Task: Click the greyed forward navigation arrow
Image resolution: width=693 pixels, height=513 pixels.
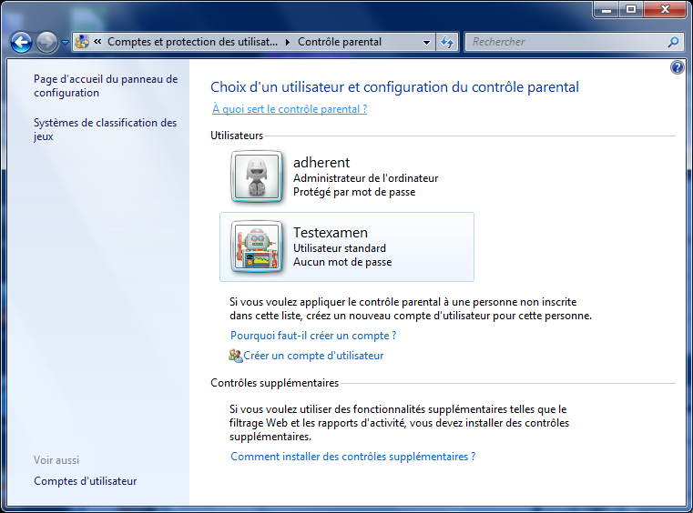Action: (x=46, y=43)
